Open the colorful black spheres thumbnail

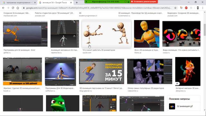(182, 34)
